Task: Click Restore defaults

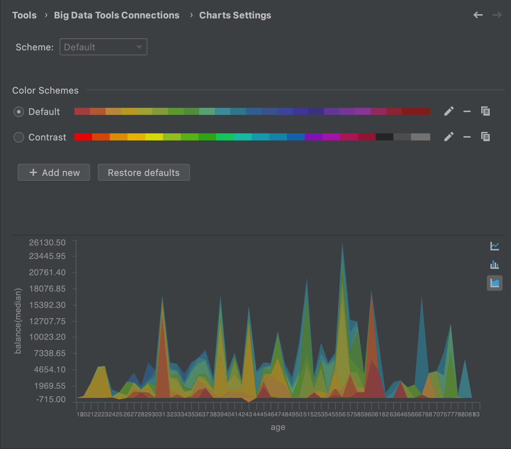Action: 144,172
